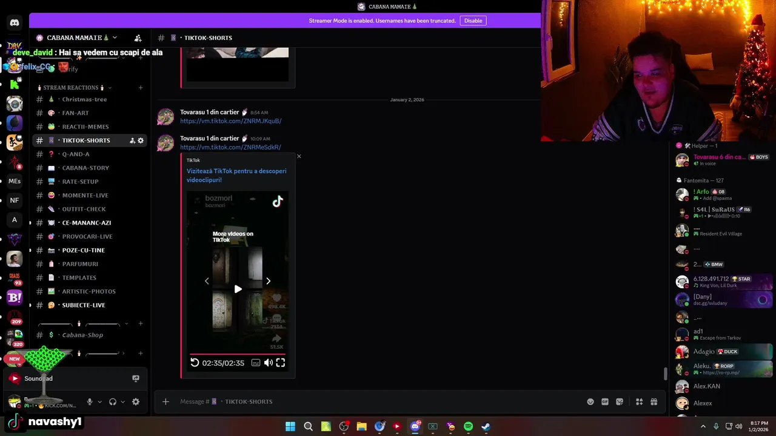The width and height of the screenshot is (776, 436).
Task: Click the chat scrollbar thumb
Action: pyautogui.click(x=665, y=374)
